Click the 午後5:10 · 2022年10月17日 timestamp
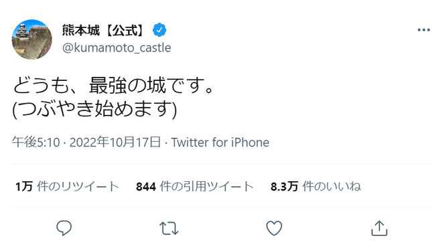Screen dimensions: 432x246 click(86, 142)
